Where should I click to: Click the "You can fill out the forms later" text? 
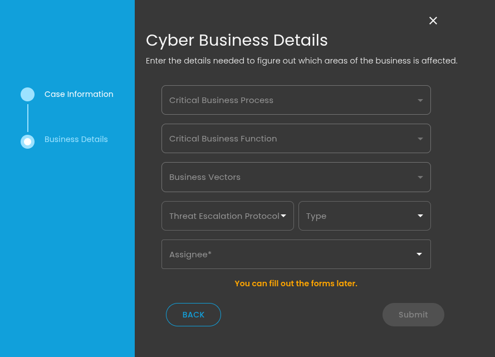tap(296, 283)
